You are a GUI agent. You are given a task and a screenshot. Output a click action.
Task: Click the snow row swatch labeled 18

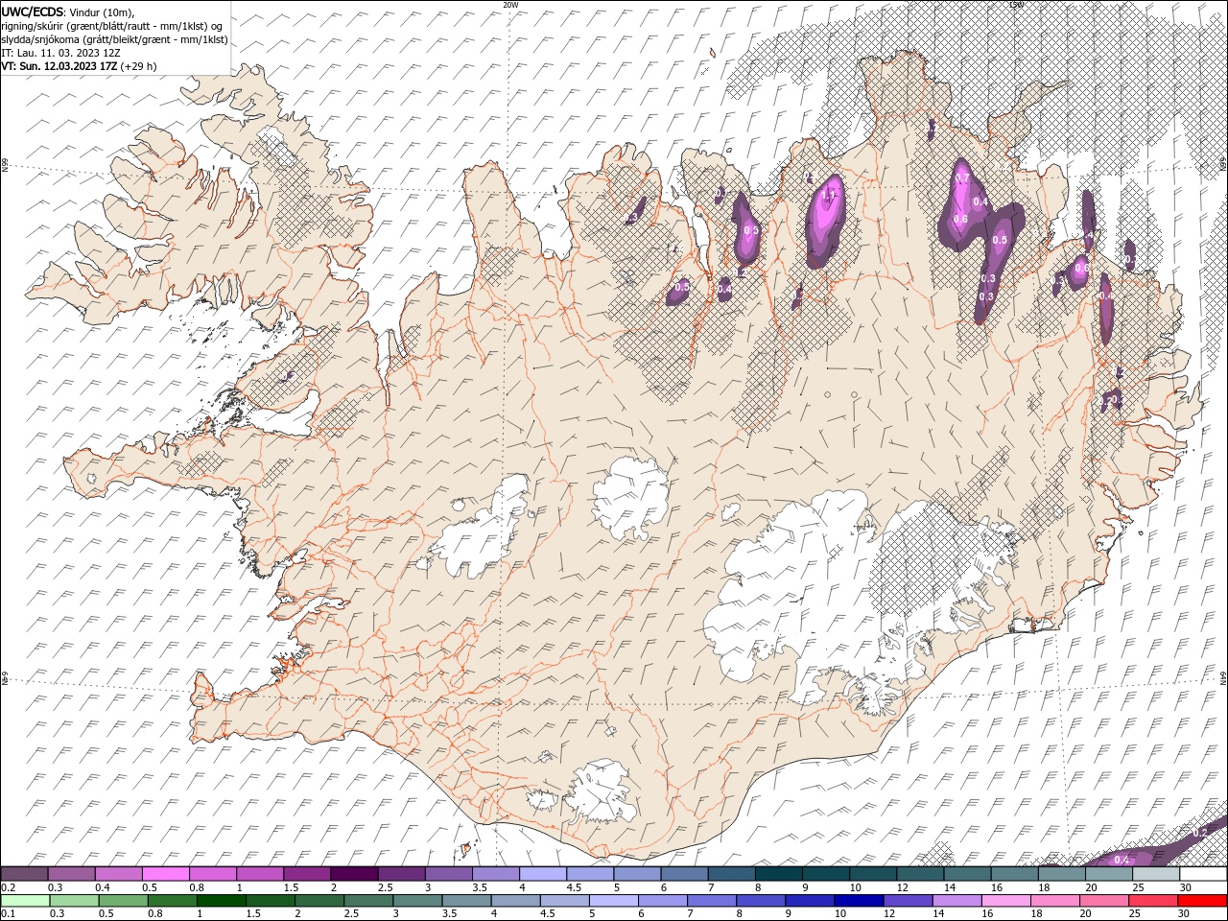coord(1061,874)
